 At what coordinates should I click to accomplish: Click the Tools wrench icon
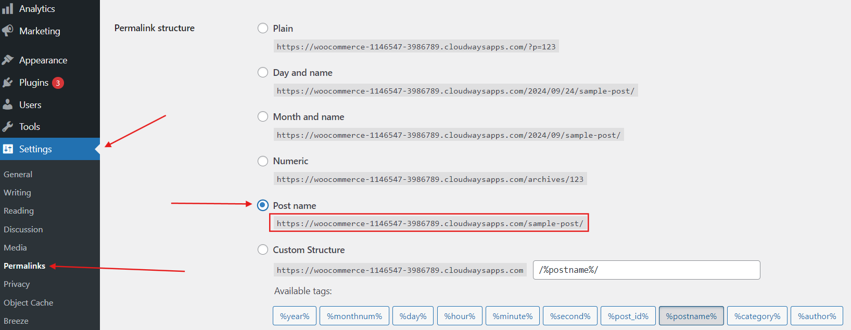point(8,127)
